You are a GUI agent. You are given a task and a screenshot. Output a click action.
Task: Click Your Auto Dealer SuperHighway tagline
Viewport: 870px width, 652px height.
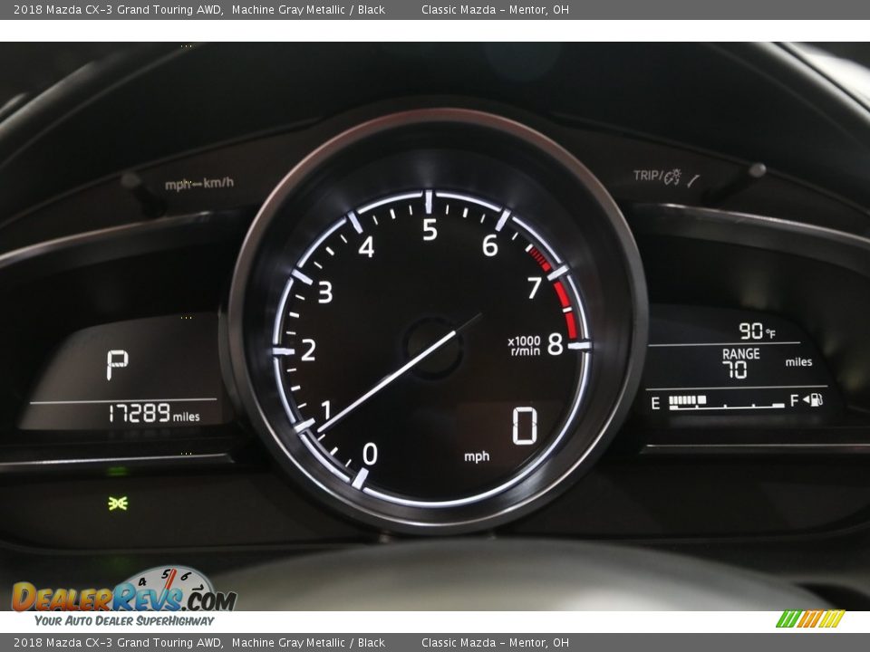tap(124, 620)
